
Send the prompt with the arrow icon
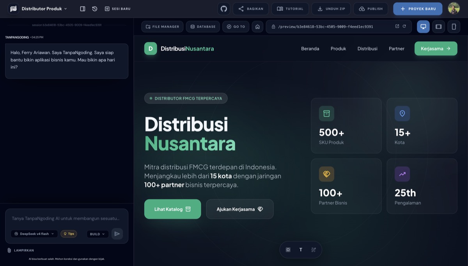click(x=117, y=234)
